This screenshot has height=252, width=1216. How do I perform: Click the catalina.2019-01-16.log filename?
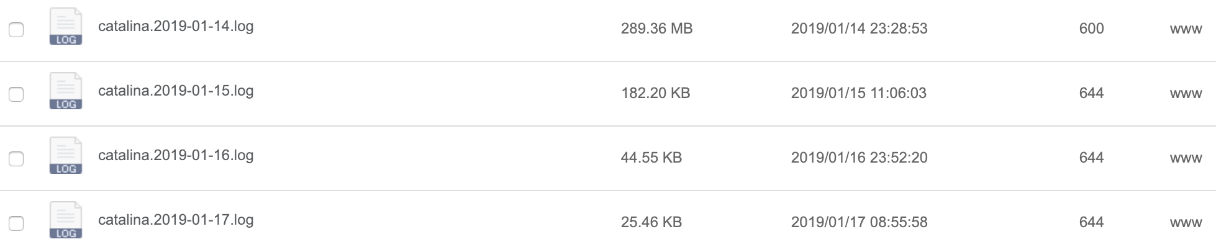click(176, 156)
